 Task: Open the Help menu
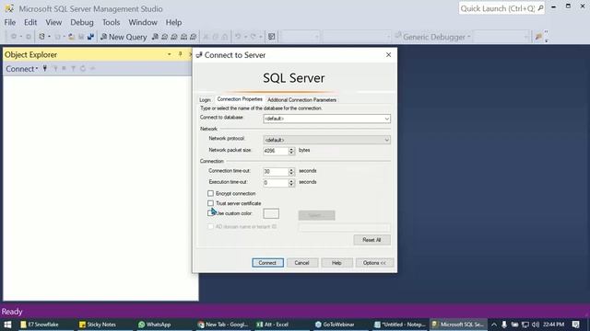pos(174,22)
